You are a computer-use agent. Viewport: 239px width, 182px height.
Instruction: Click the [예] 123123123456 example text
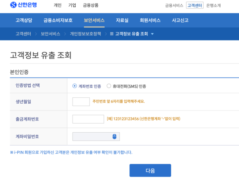[x=143, y=118]
